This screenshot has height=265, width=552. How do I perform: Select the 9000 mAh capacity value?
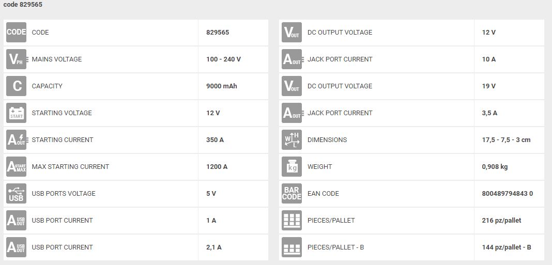[221, 86]
